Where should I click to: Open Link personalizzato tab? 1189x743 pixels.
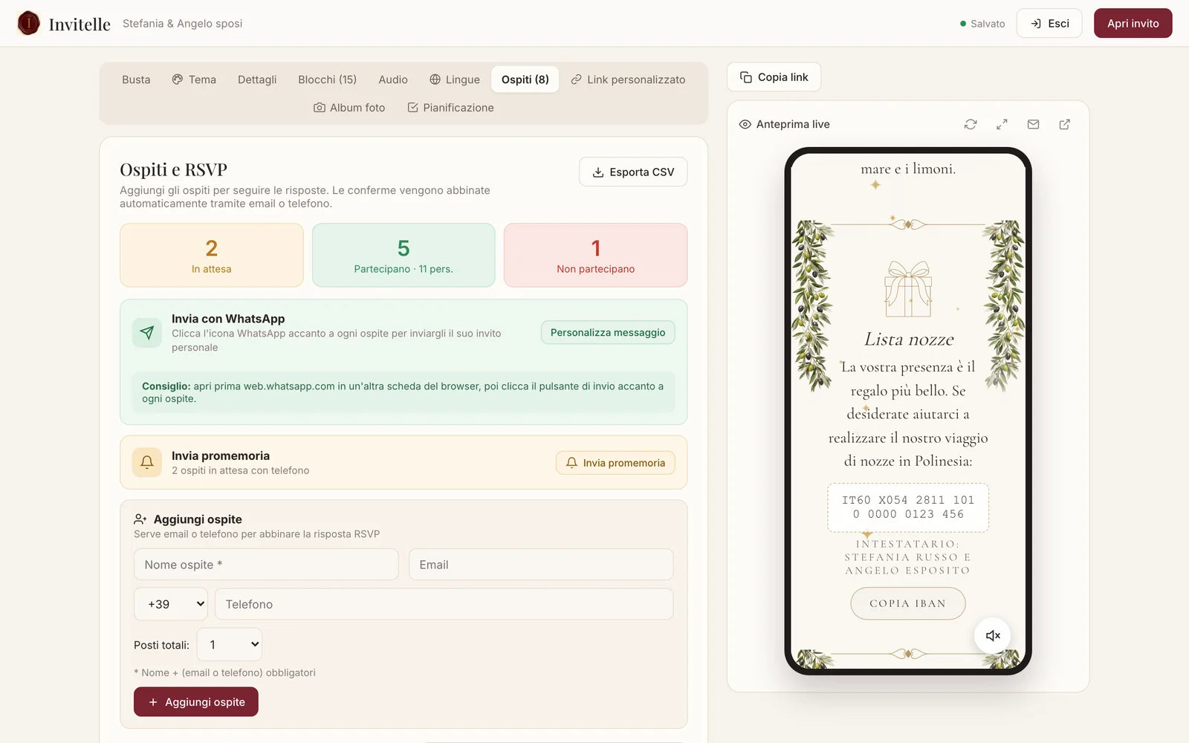628,80
